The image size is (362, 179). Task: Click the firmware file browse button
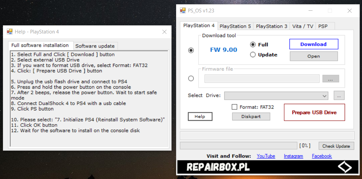331,79
